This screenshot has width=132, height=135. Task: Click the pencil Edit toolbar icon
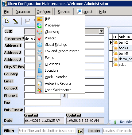[x=16, y=21]
